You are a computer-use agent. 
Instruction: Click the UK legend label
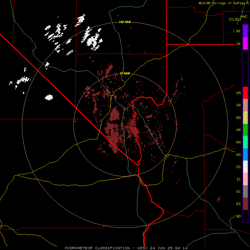(238, 44)
